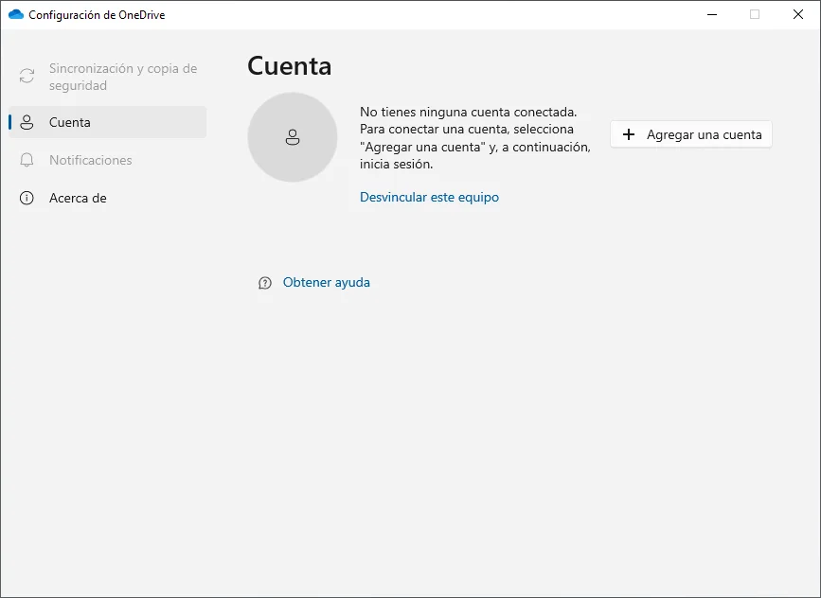Click the Configuración de OneDrive title text
Viewport: 821px width, 598px height.
click(x=98, y=14)
